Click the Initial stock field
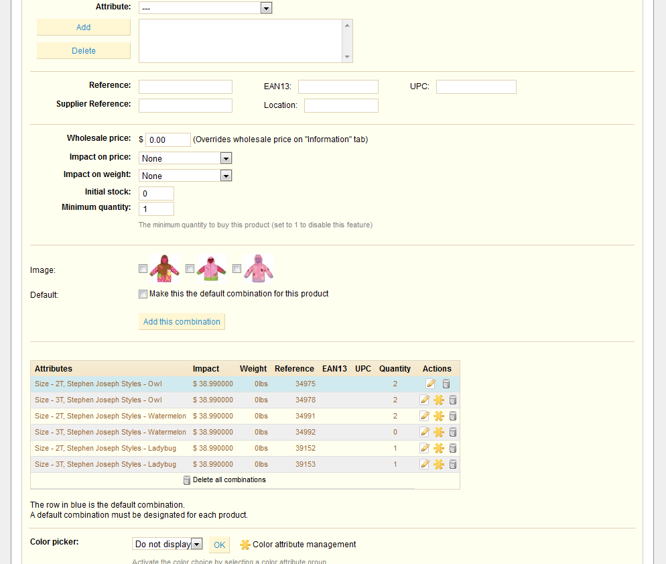 (x=156, y=193)
